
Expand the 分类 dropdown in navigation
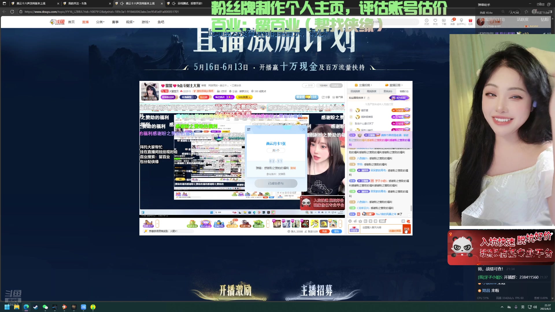100,22
